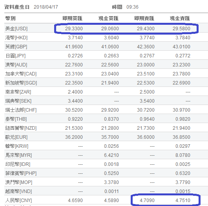Select the HKD spot buy rate 3.7140
The width and height of the screenshot is (208, 206).
pyautogui.click(x=75, y=38)
